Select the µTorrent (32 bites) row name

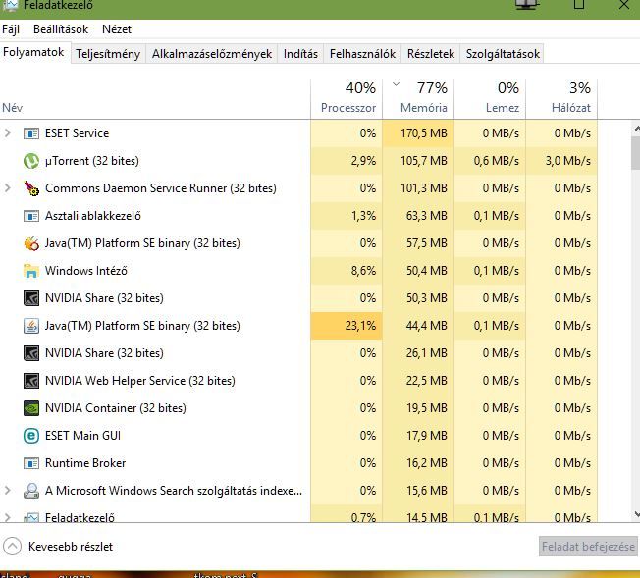tap(92, 161)
